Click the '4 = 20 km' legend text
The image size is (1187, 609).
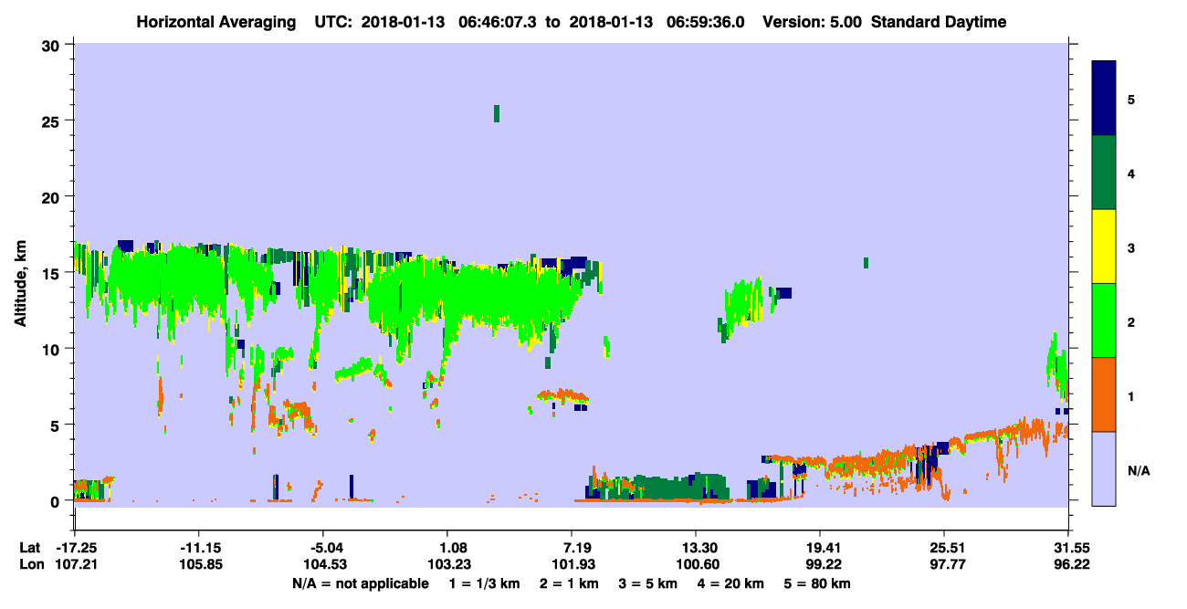click(x=731, y=583)
